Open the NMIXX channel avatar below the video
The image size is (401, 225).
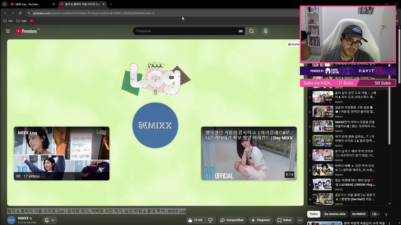pos(11,220)
